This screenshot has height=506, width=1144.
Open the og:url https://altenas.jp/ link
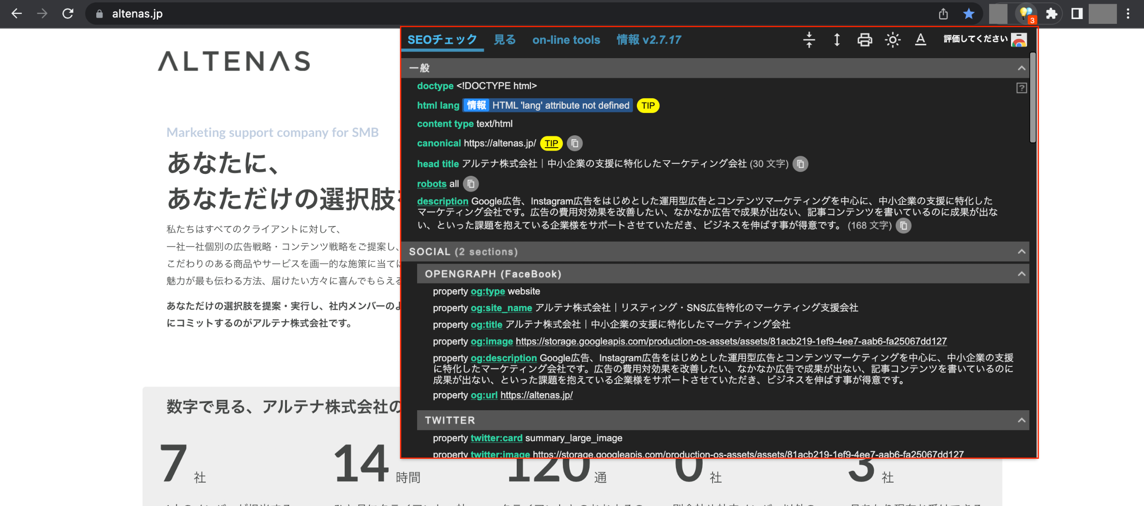(536, 395)
